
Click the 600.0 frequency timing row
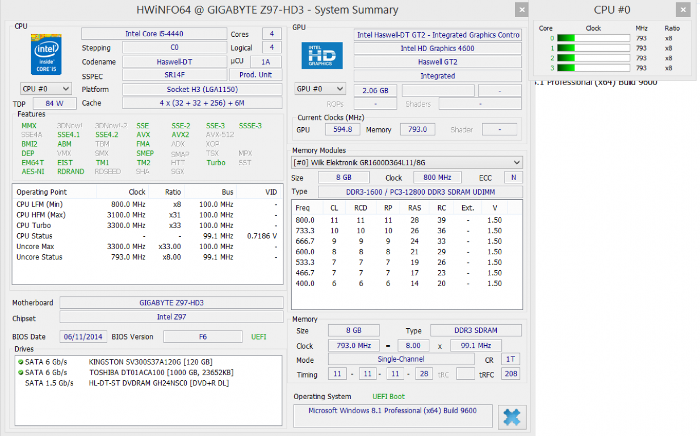tap(406, 251)
